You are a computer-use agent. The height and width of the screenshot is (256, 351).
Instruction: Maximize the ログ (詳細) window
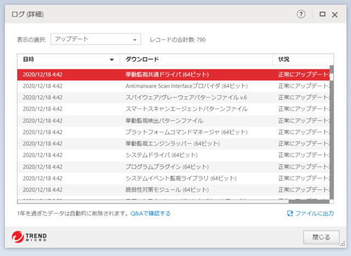[322, 14]
